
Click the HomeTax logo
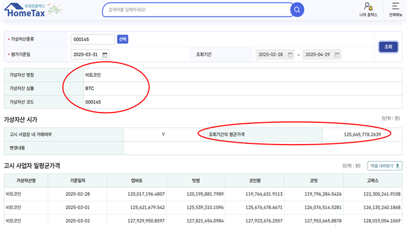pyautogui.click(x=25, y=10)
